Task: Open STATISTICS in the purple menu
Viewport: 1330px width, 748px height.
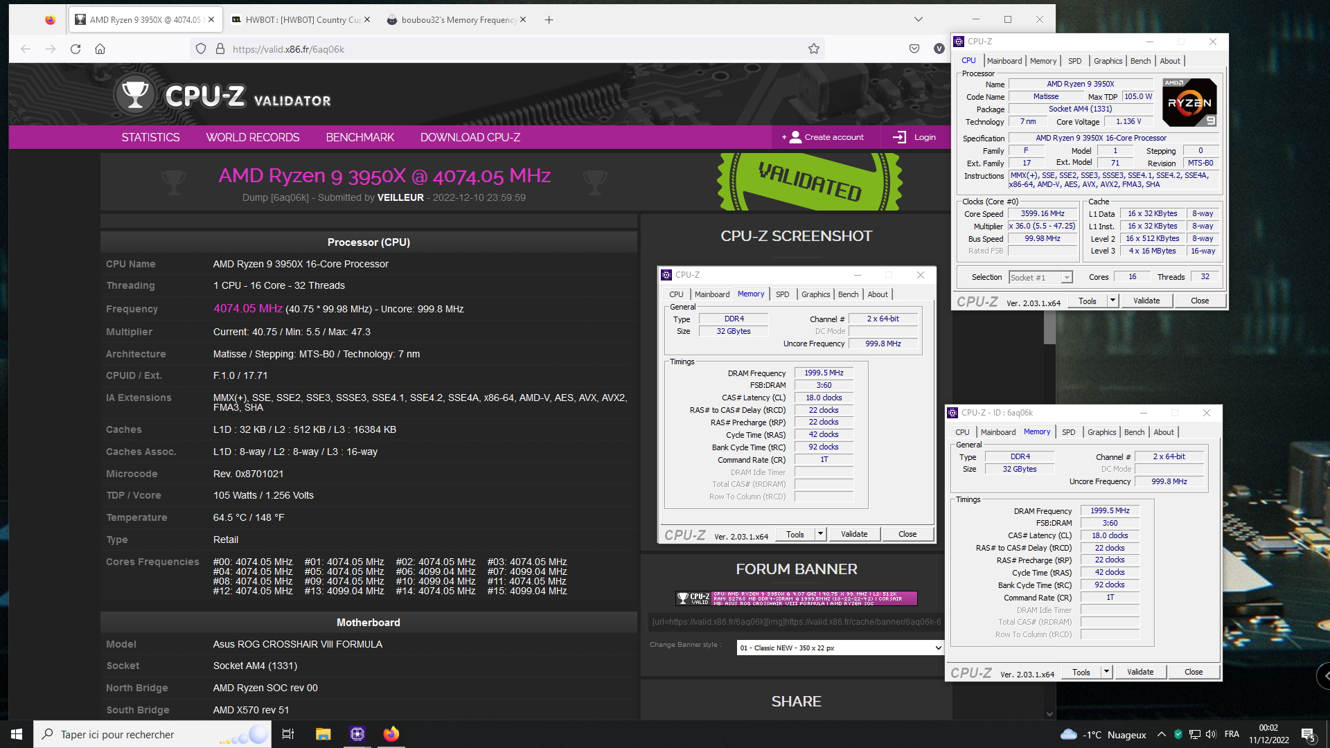Action: (x=150, y=137)
